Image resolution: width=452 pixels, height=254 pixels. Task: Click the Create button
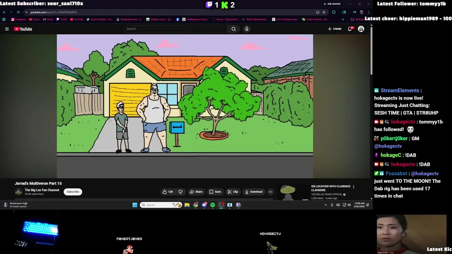334,29
